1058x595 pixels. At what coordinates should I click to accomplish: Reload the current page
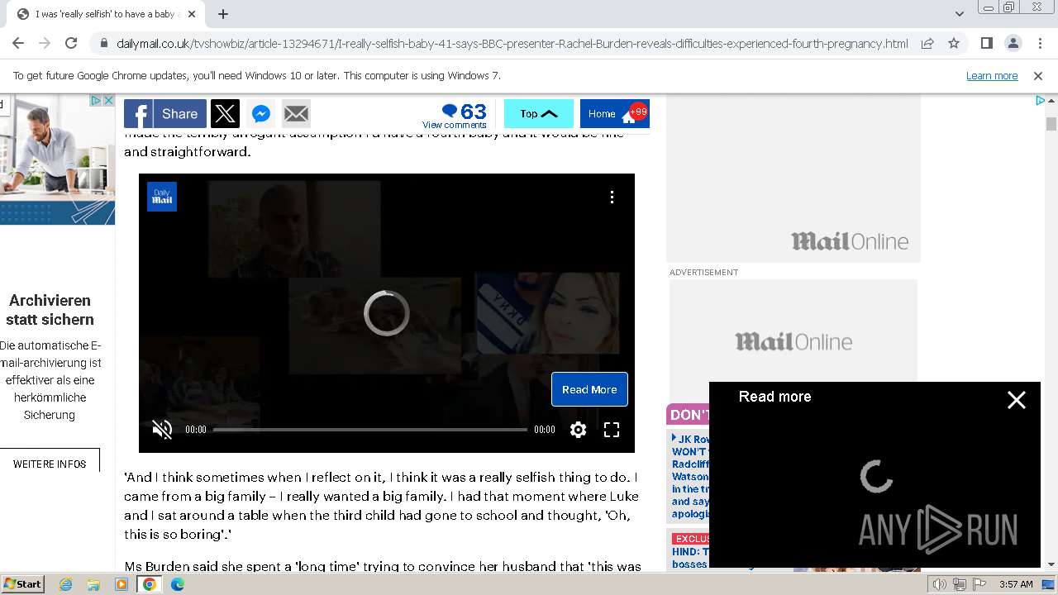pyautogui.click(x=71, y=44)
